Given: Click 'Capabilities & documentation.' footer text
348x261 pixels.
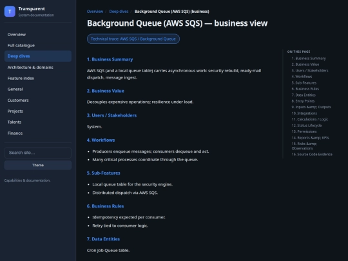Looking at the screenshot, I should coord(27,180).
